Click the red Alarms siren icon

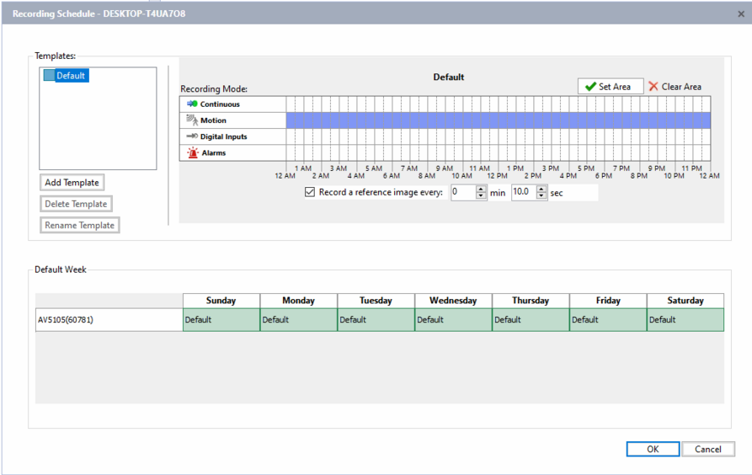193,152
